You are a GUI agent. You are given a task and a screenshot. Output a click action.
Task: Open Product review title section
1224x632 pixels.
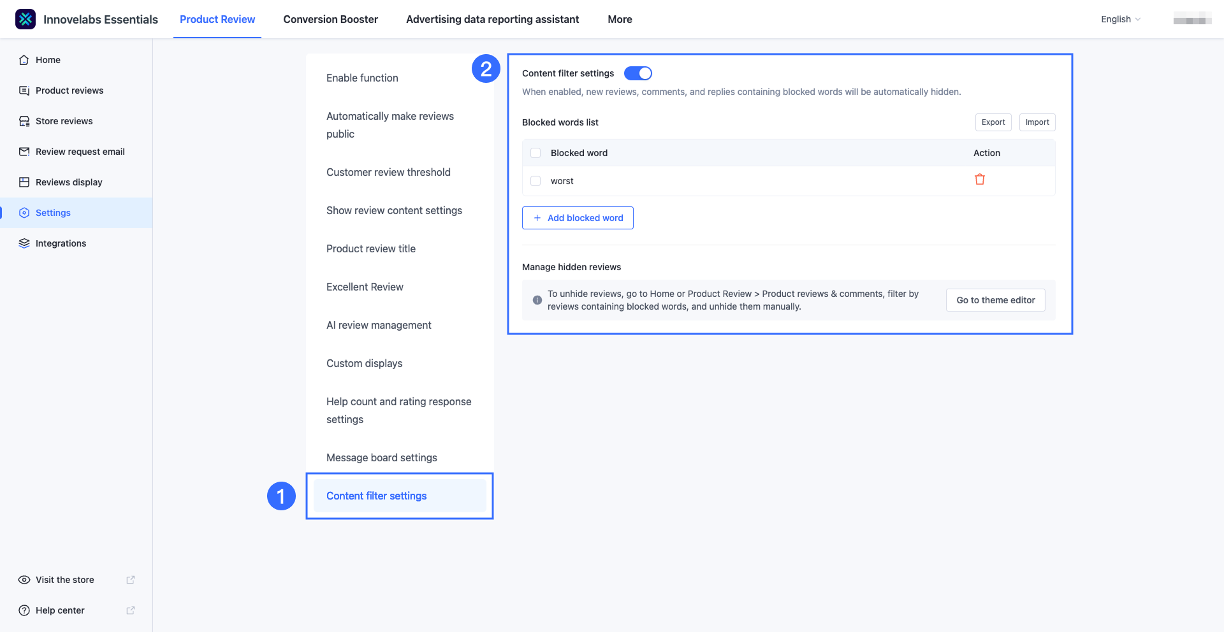[x=400, y=248]
